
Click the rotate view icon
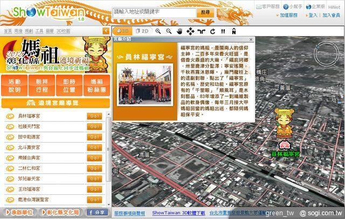point(212,31)
